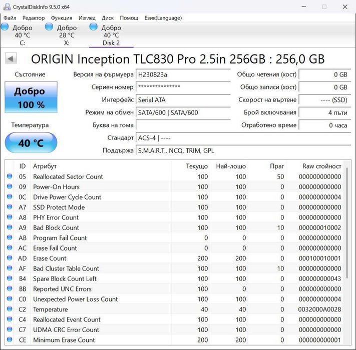
Task: Click the total host reads value field
Action: [x=325, y=74]
